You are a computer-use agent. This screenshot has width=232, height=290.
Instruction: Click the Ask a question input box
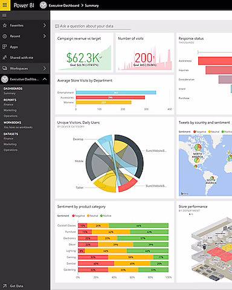(x=95, y=27)
